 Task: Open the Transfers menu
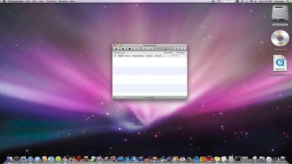[52, 1]
